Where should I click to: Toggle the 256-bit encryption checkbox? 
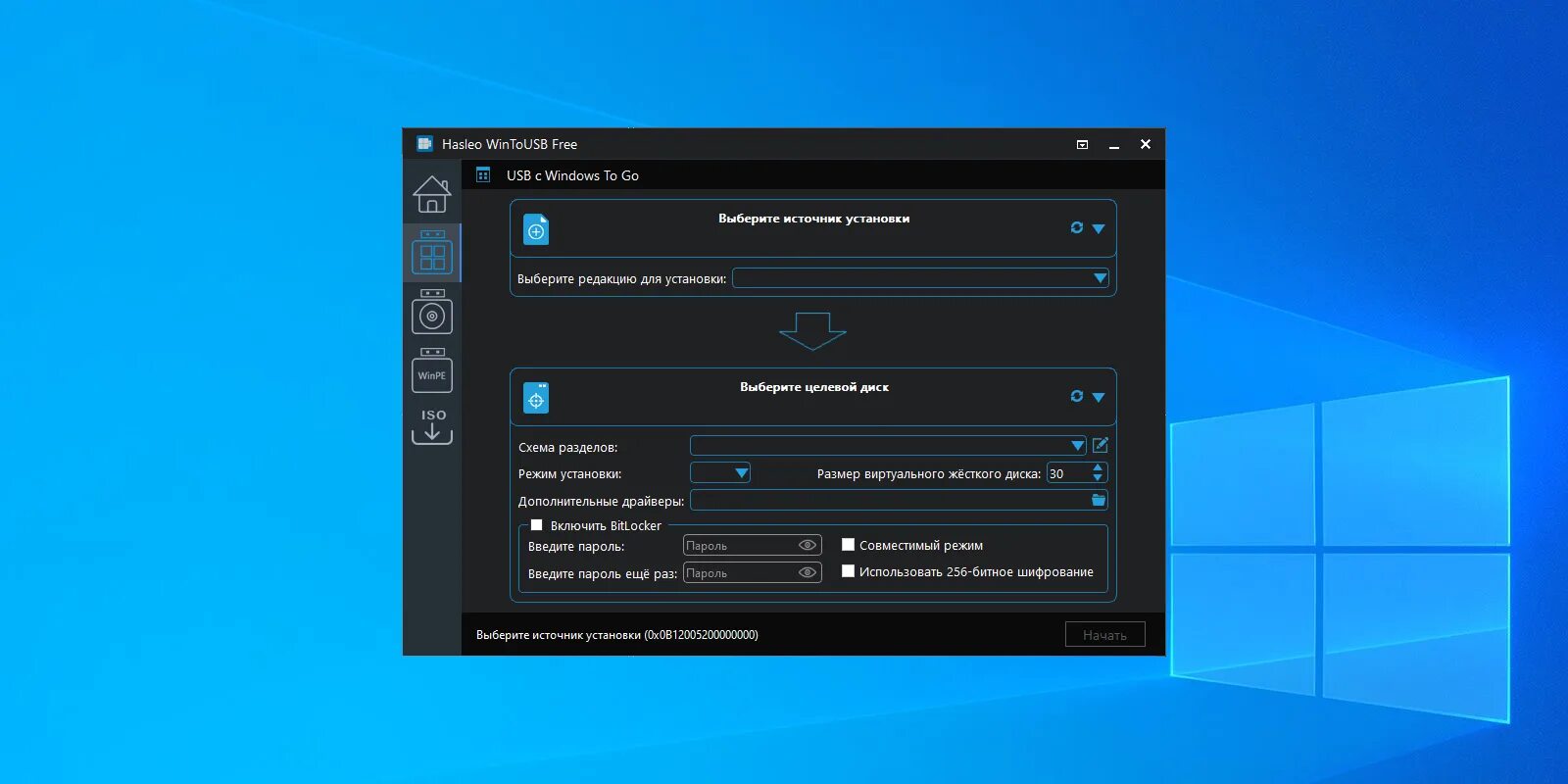pyautogui.click(x=849, y=571)
